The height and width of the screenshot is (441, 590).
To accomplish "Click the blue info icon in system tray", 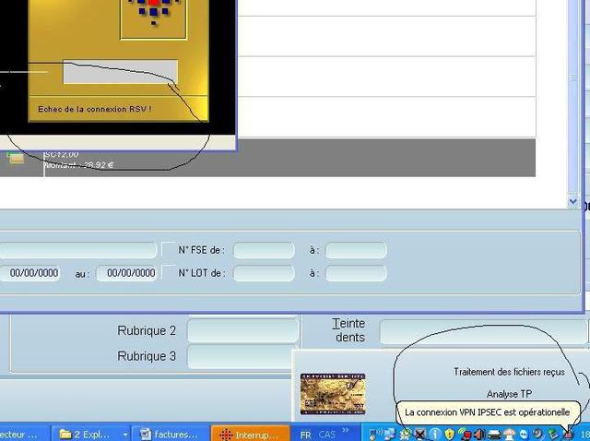I will (x=434, y=434).
